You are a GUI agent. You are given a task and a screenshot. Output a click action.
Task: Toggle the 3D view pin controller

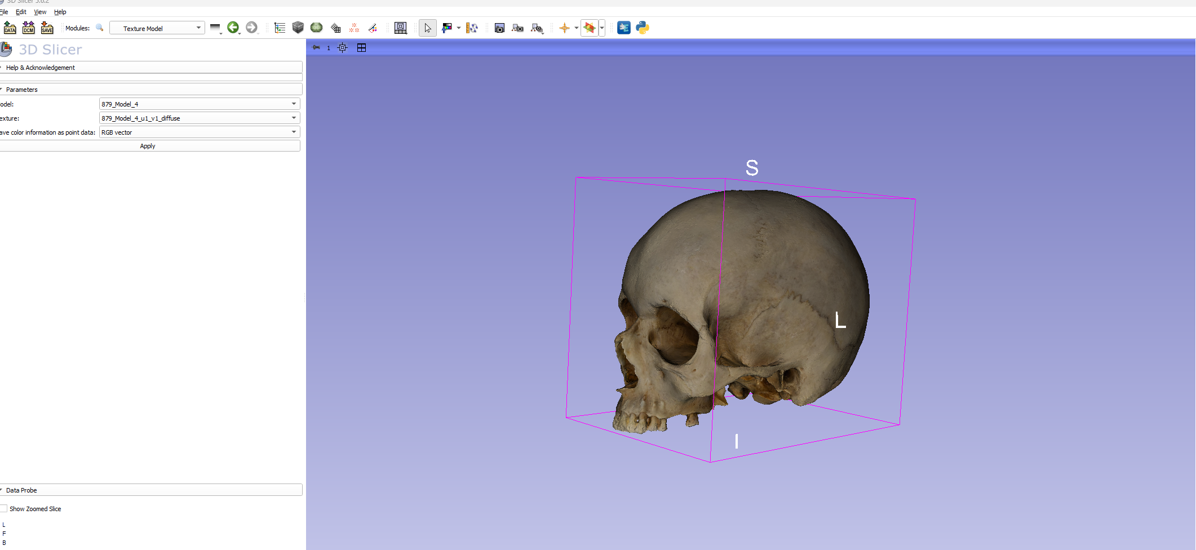pyautogui.click(x=316, y=48)
